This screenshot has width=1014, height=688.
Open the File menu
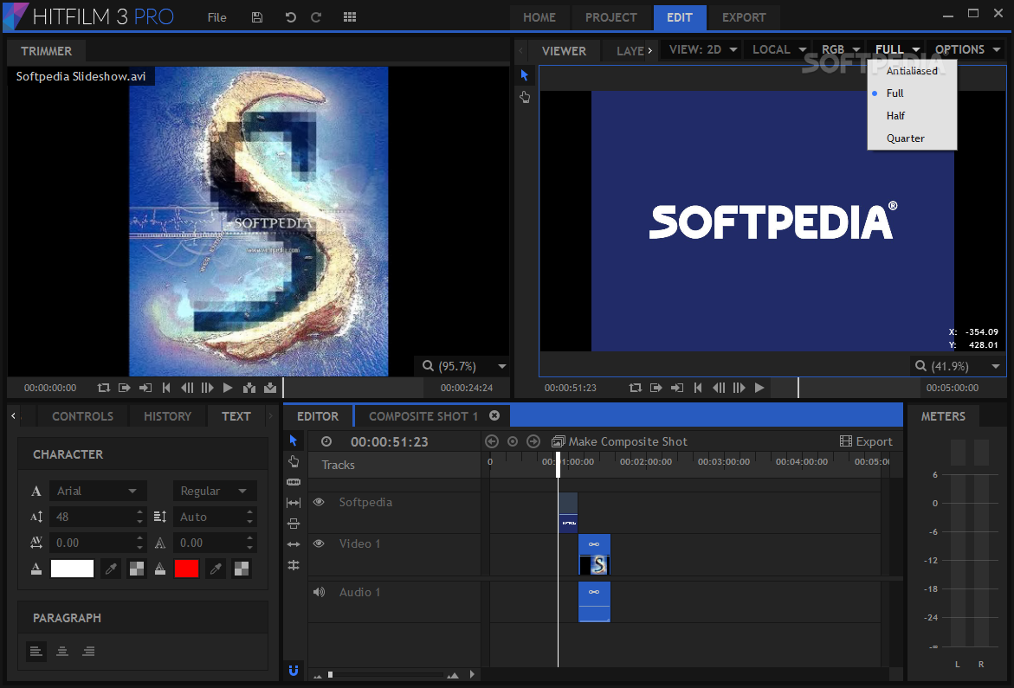pyautogui.click(x=216, y=17)
